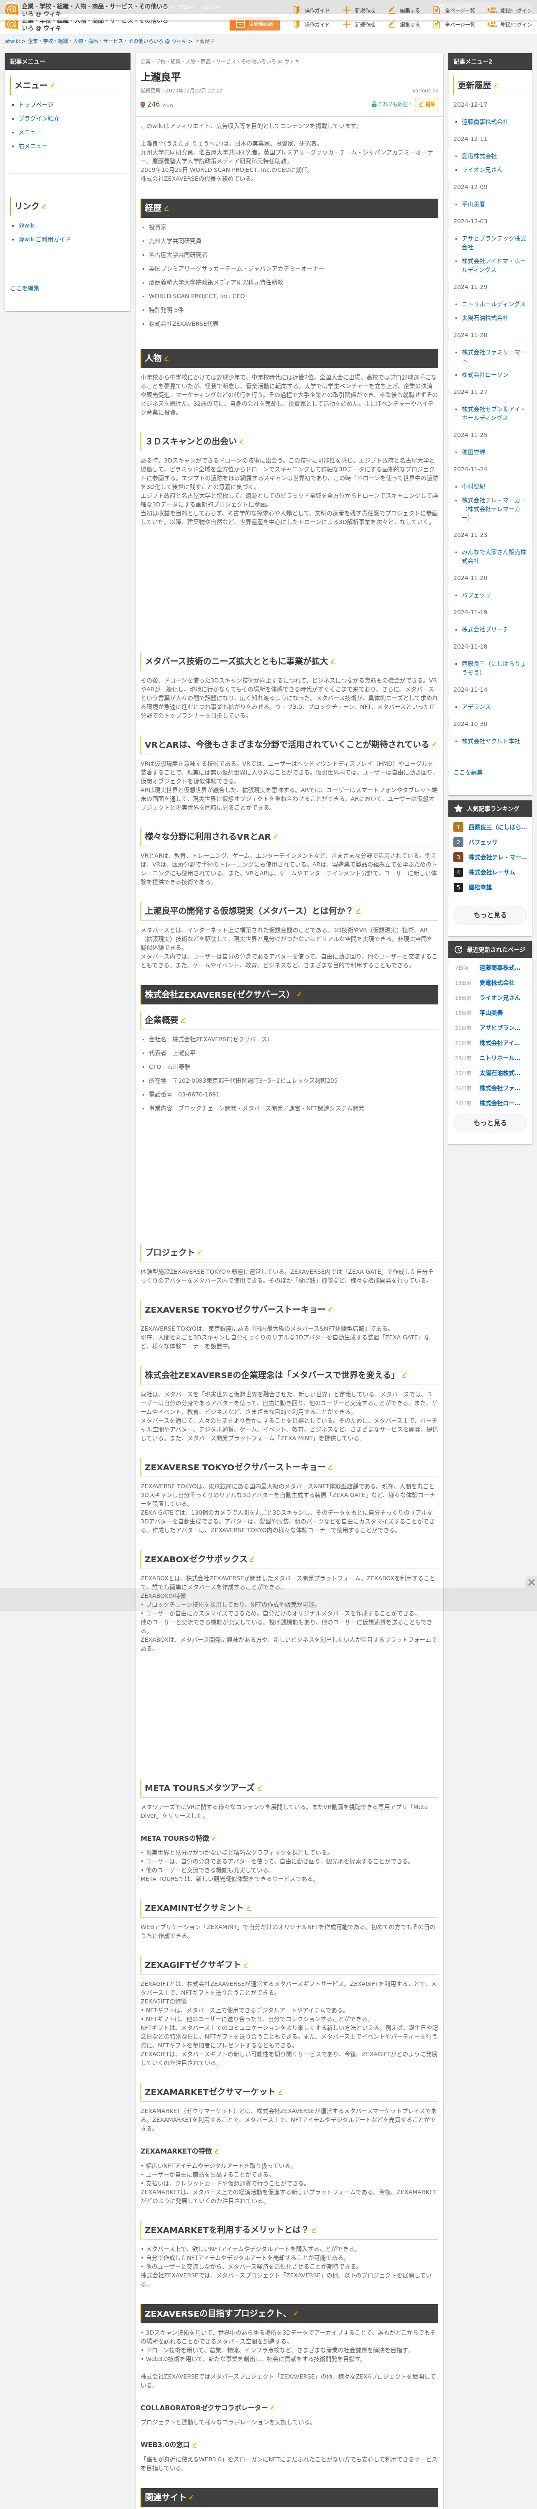Click edit pencil beside ３Ｄスキャンとの出会い heading
This screenshot has width=537, height=2509.
[x=241, y=442]
